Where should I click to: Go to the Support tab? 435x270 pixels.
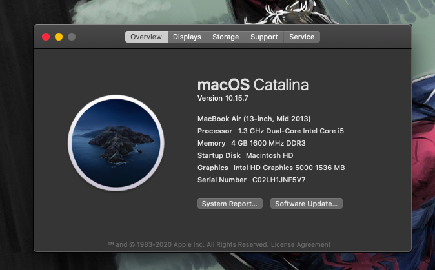(264, 37)
